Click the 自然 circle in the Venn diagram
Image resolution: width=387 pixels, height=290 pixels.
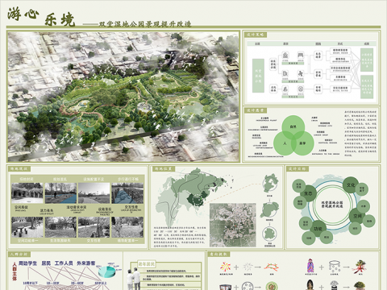click(293, 126)
